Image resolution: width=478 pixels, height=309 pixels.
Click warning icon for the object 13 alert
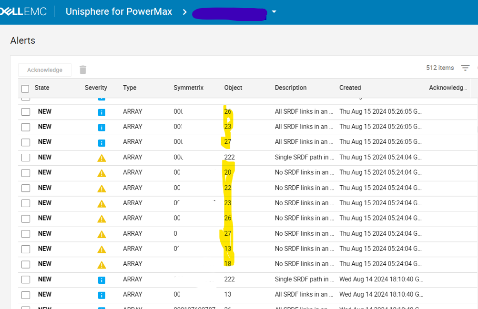point(102,249)
